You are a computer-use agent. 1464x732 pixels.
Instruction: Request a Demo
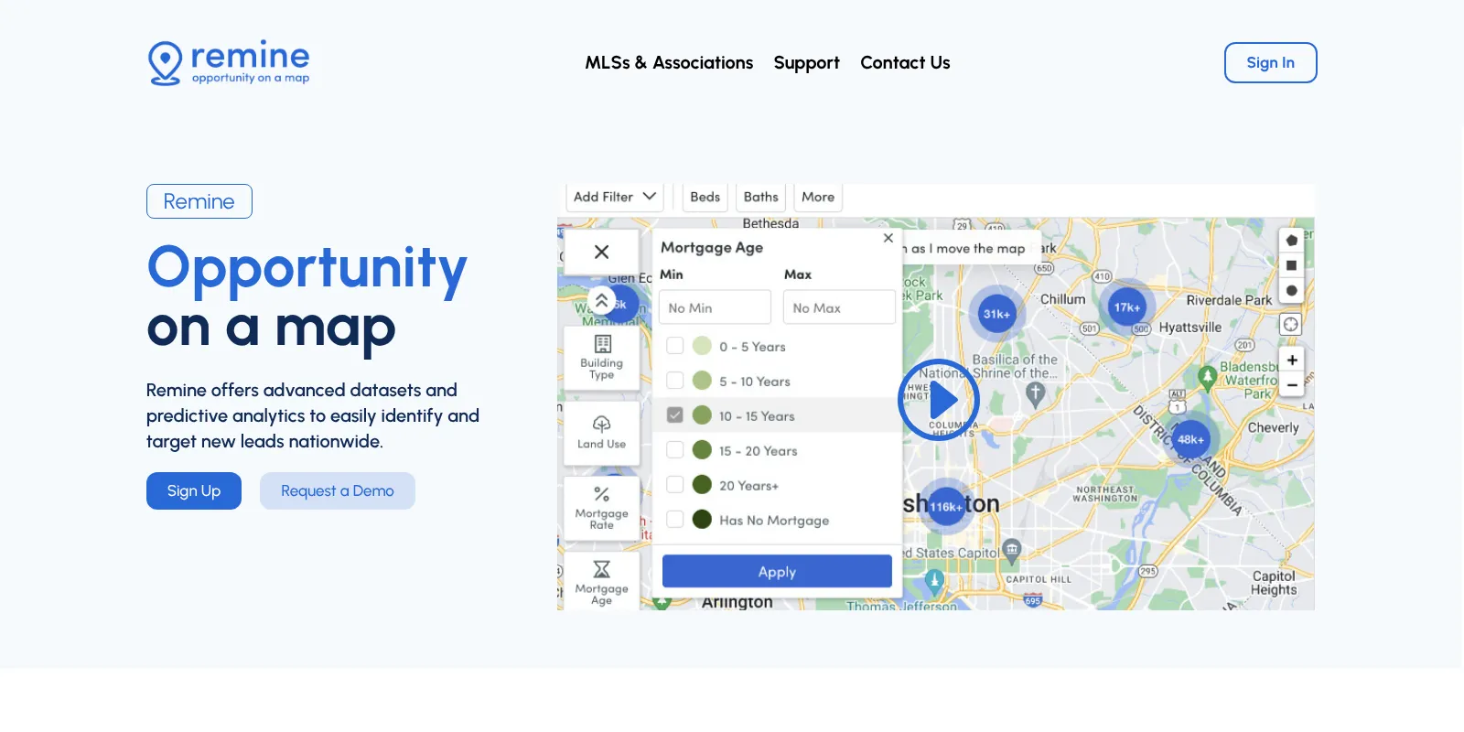point(338,491)
